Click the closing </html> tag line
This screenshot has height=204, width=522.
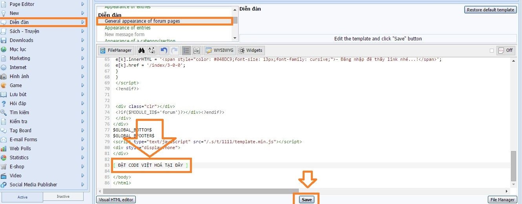(x=122, y=183)
